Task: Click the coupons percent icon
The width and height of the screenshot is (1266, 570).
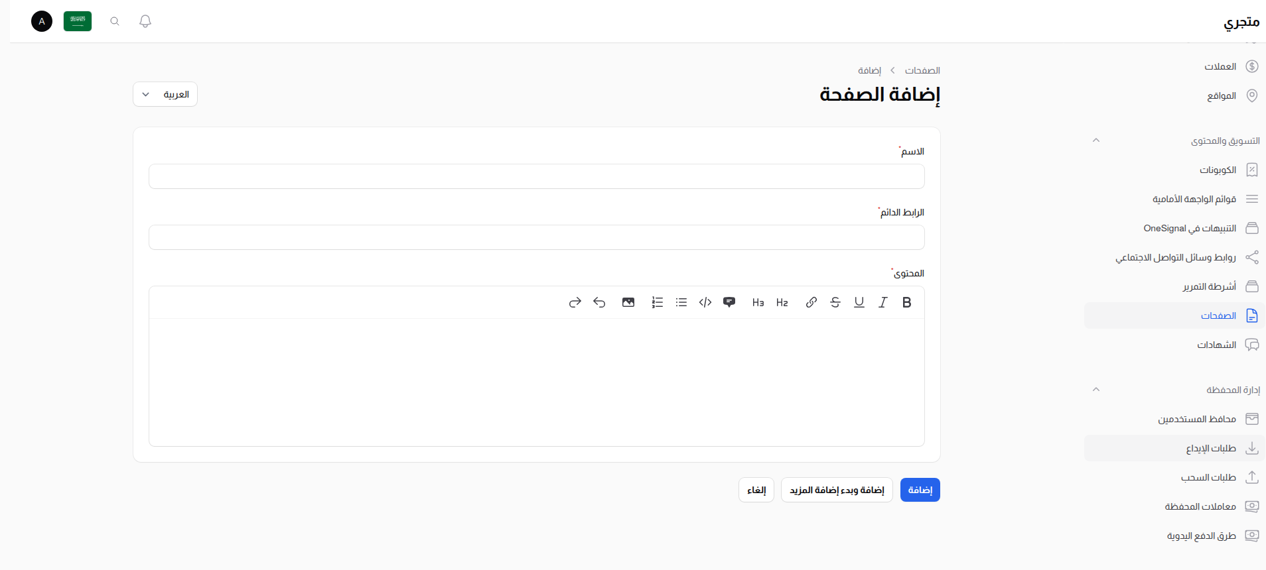Action: pos(1252,170)
